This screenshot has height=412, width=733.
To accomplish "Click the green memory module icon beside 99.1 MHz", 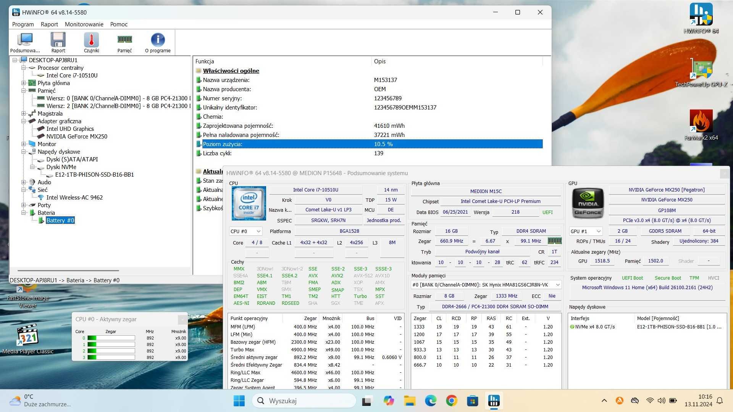I will [x=554, y=241].
